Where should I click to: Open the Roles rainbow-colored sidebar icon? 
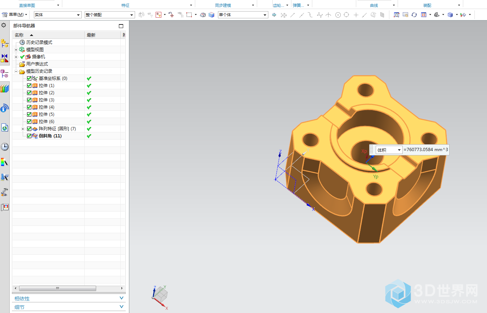5,162
